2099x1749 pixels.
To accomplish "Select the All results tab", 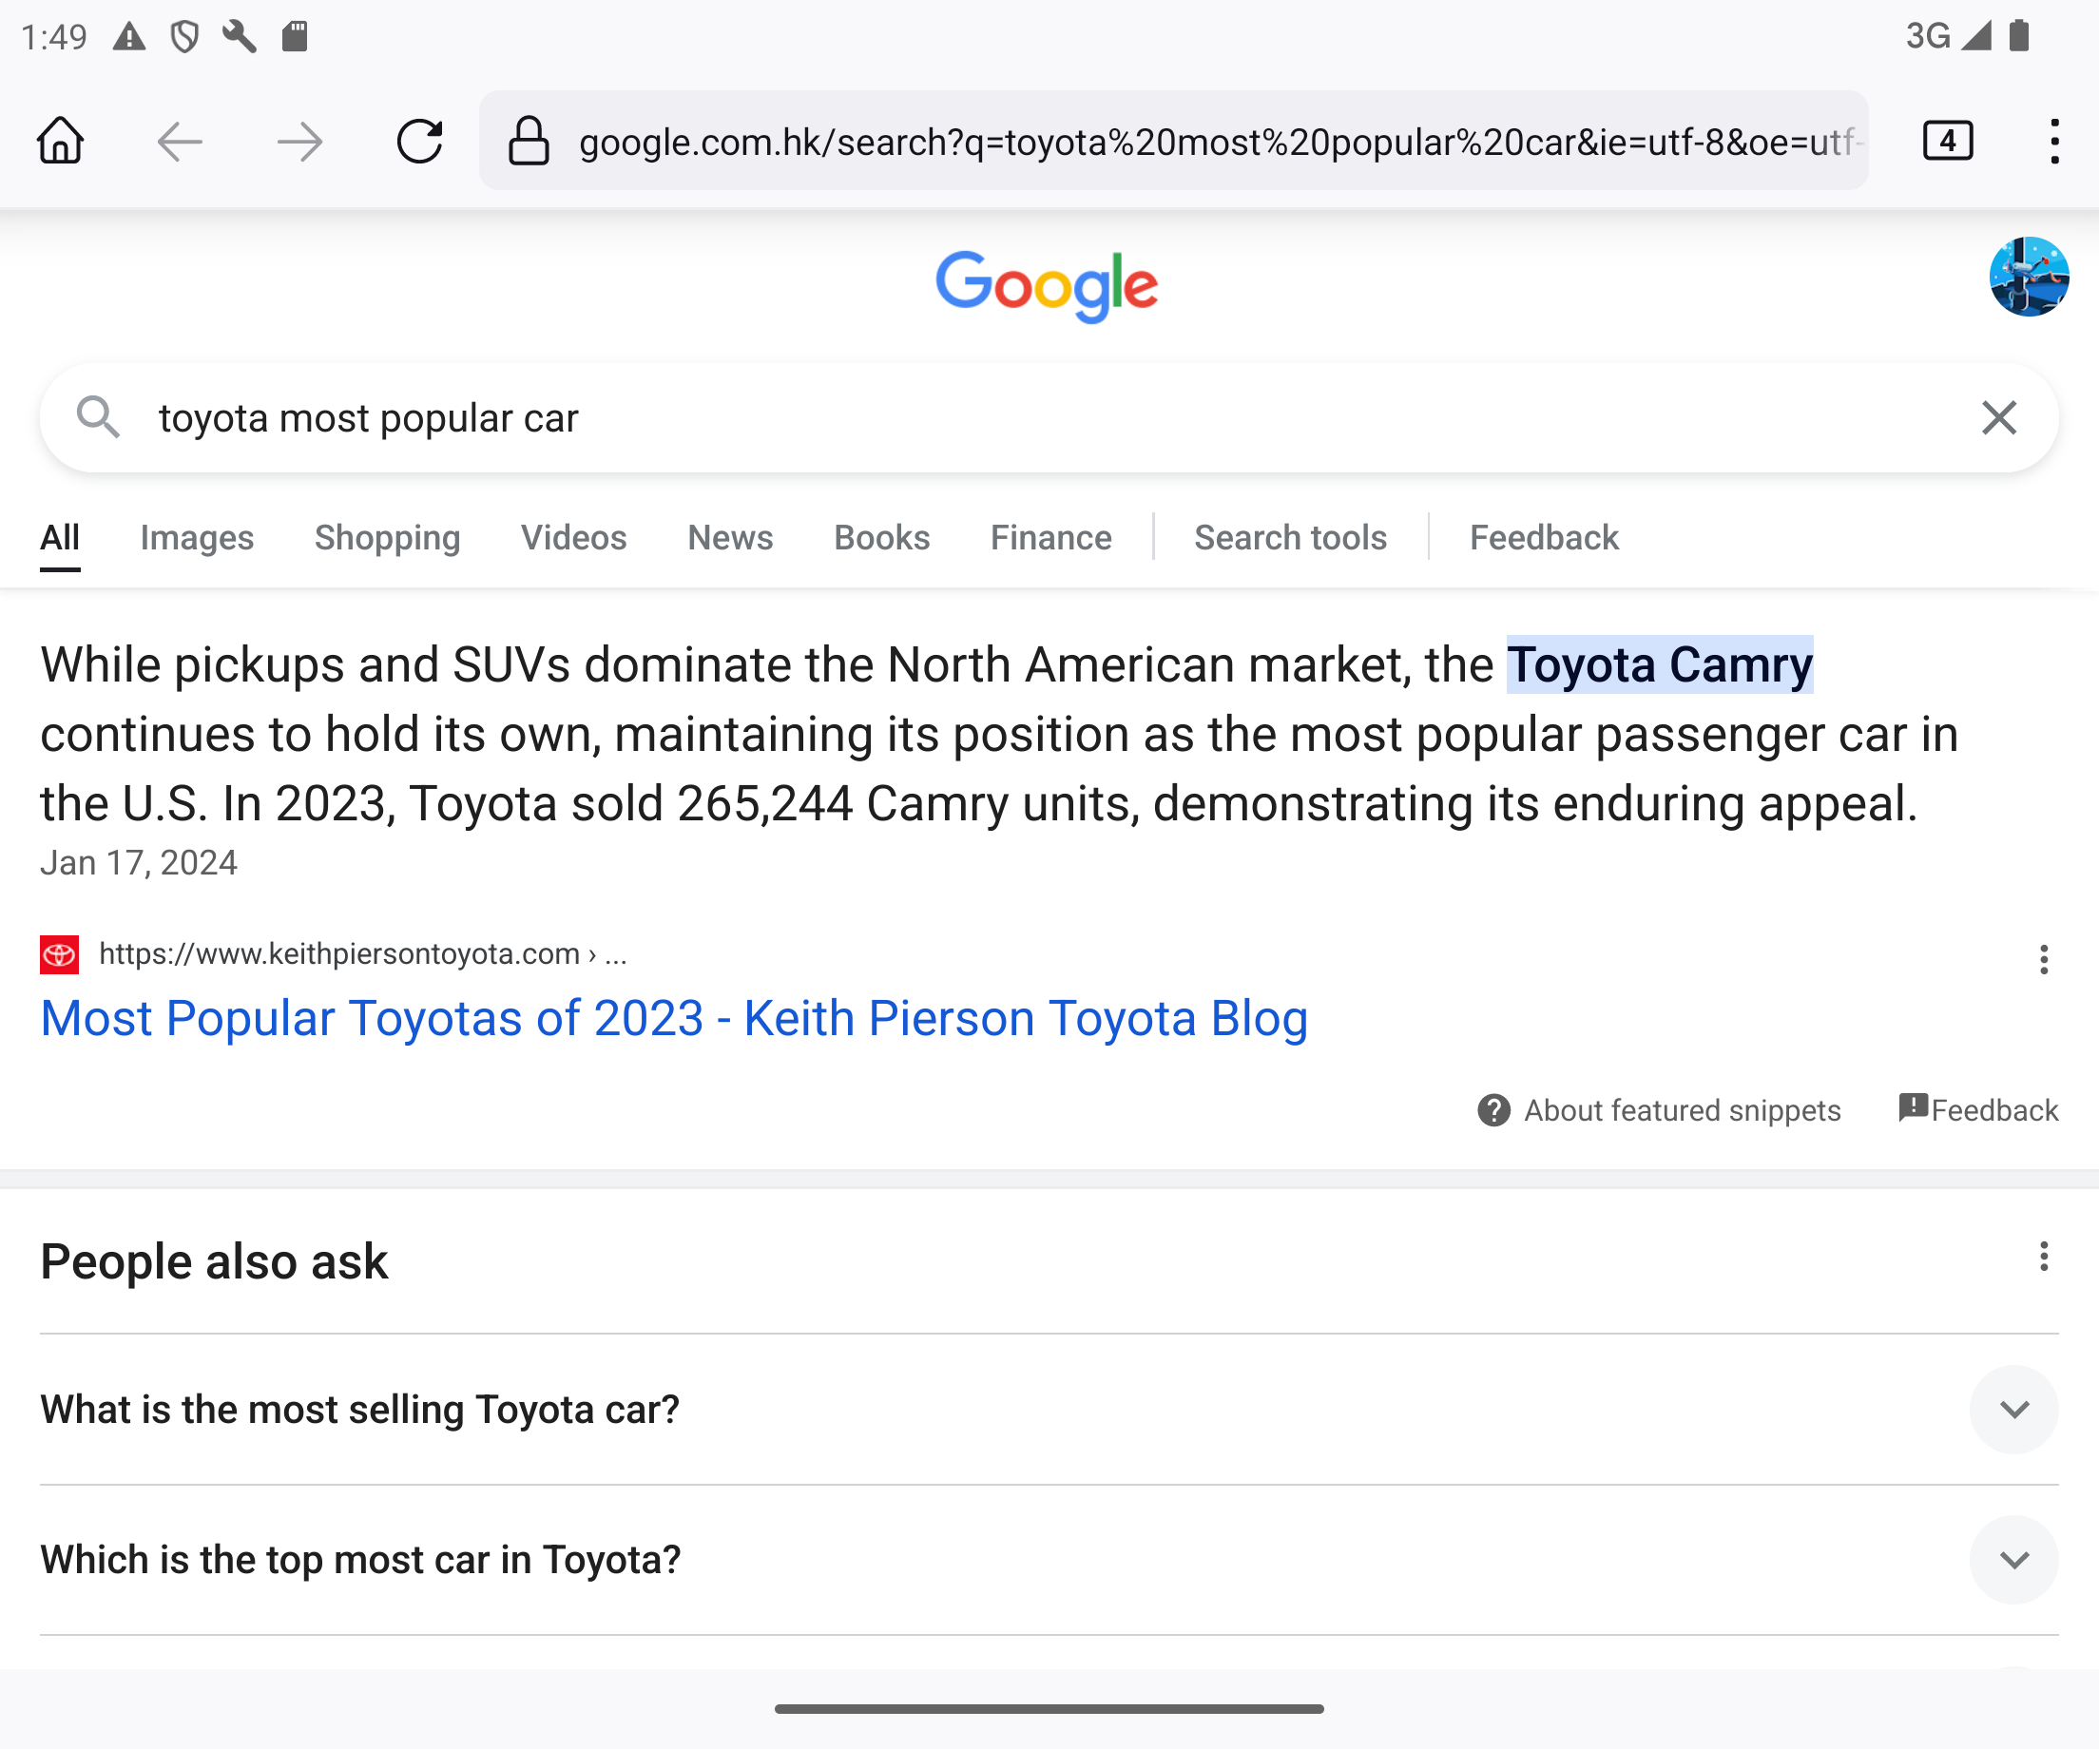I will pos(60,538).
